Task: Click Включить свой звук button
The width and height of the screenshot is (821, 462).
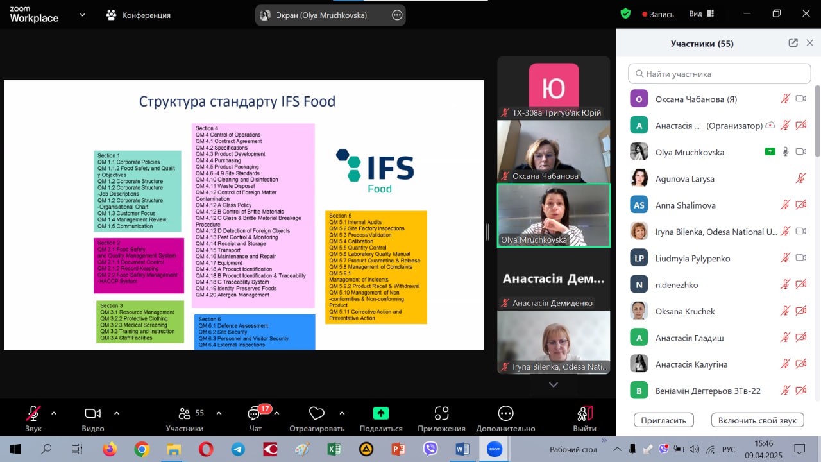Action: [x=758, y=420]
